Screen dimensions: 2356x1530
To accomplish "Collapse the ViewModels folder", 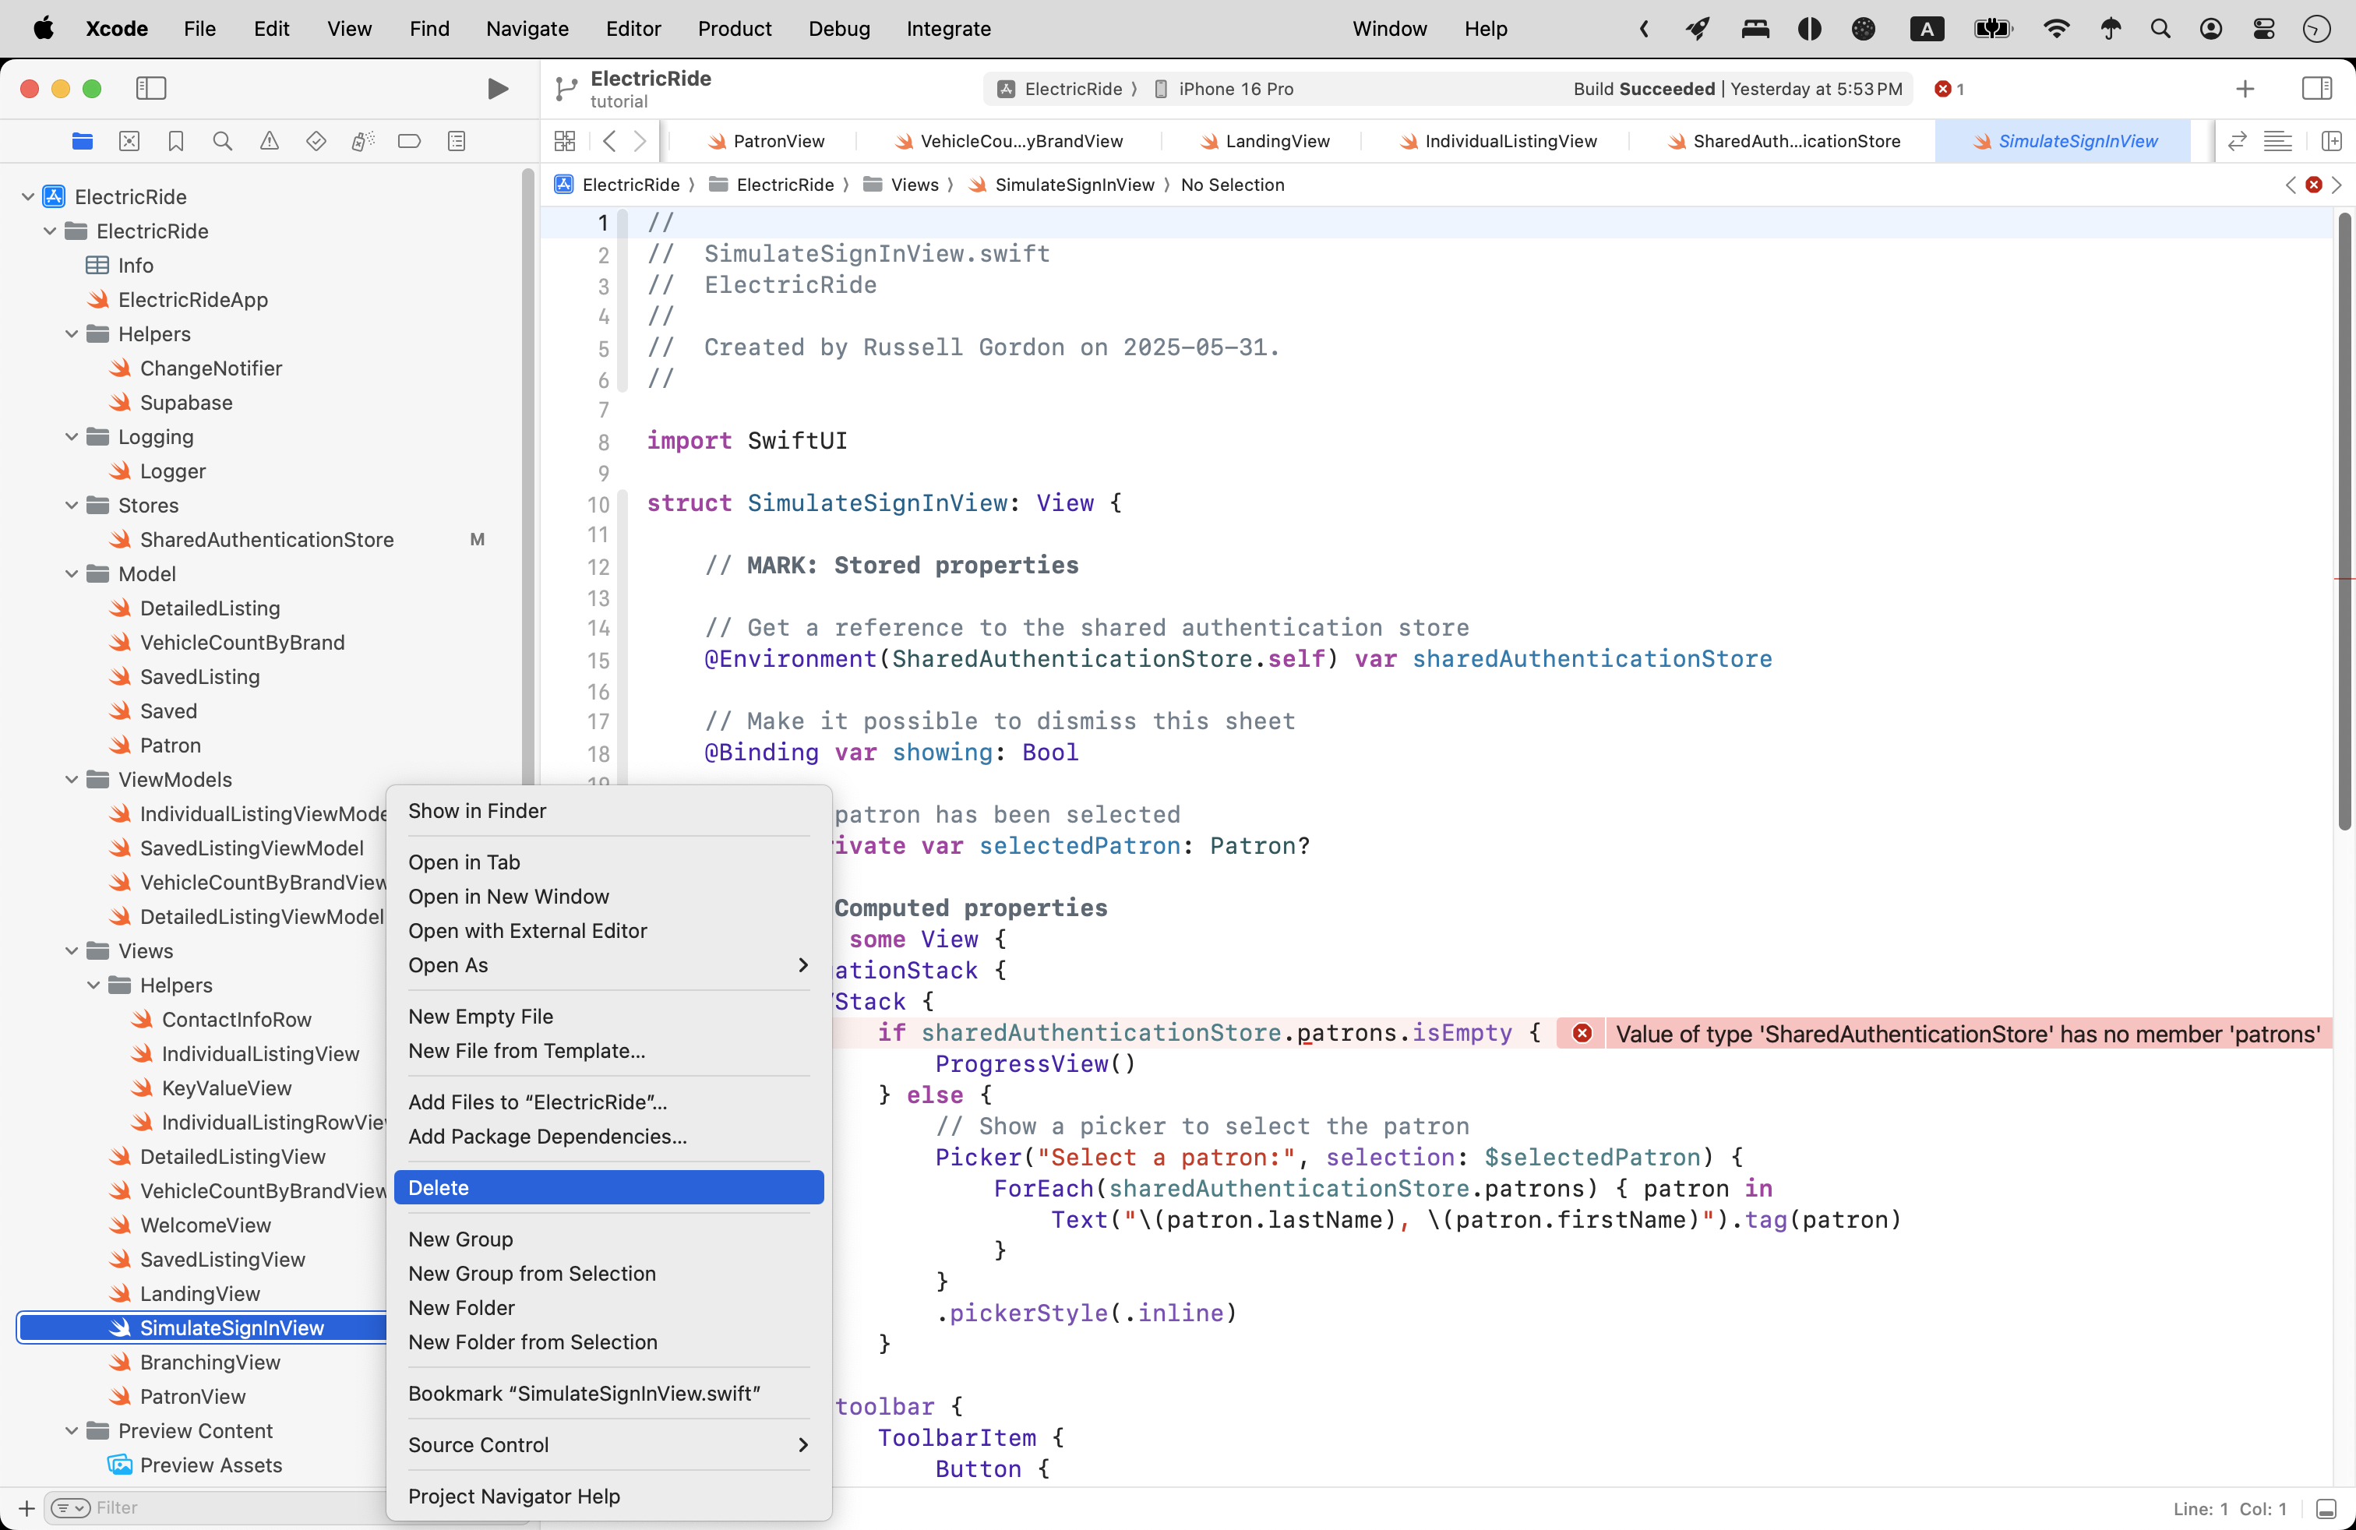I will (x=71, y=780).
